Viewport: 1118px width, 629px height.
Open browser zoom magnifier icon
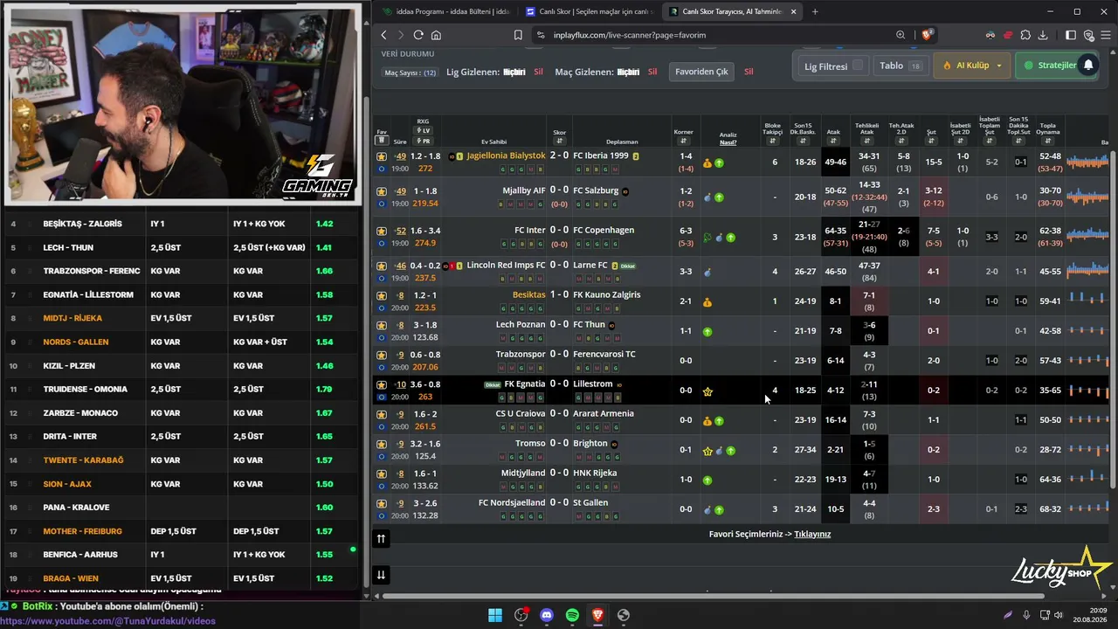(x=901, y=35)
